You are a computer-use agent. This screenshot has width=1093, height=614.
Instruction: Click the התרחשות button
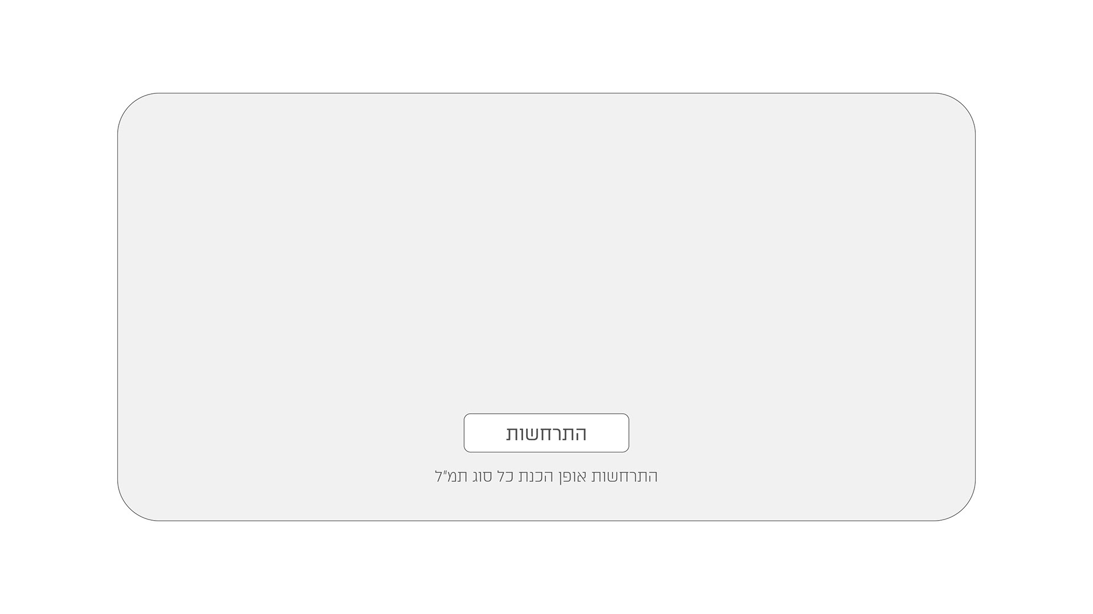point(546,433)
